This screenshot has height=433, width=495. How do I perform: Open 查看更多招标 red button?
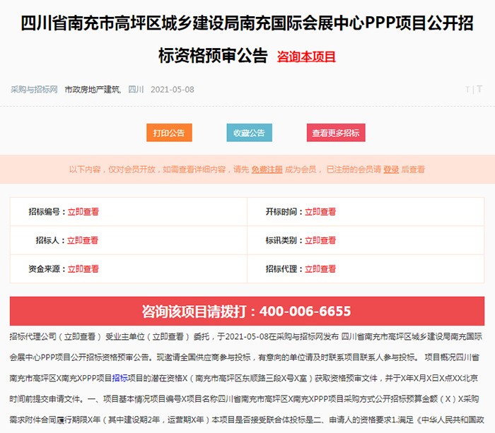(x=335, y=133)
